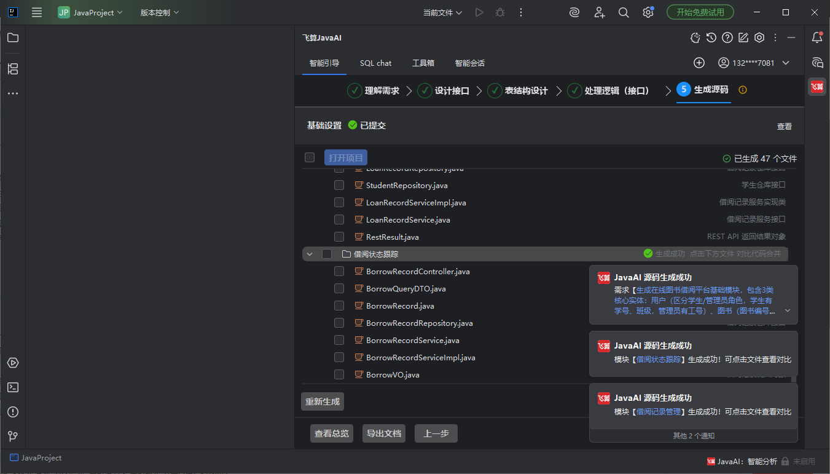Open Search Everywhere magnifier icon
Screen dimensions: 830x474
pyautogui.click(x=624, y=12)
